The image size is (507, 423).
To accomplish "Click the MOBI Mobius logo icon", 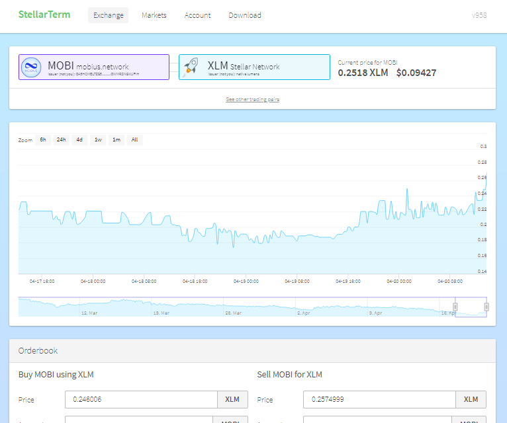I will 31,67.
